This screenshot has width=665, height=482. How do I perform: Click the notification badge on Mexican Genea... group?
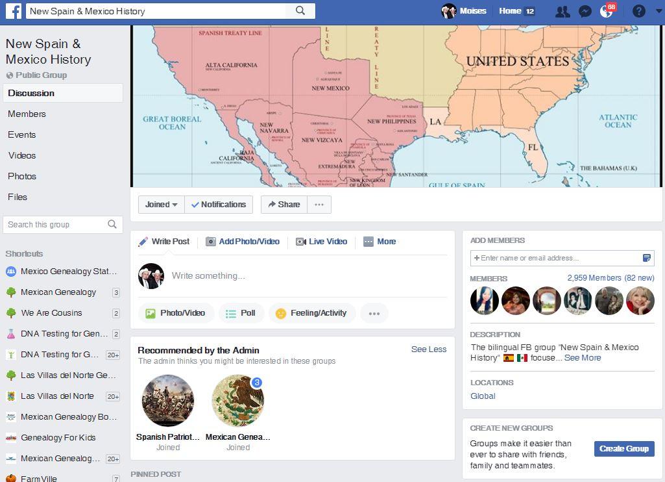256,382
